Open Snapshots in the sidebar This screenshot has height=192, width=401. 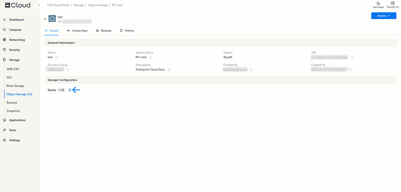click(13, 111)
